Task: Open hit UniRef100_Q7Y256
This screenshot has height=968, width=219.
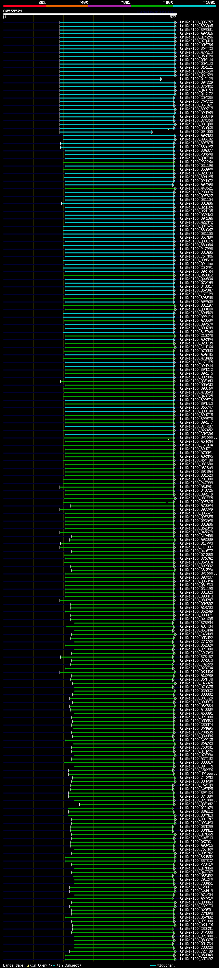Action: pyautogui.click(x=196, y=37)
